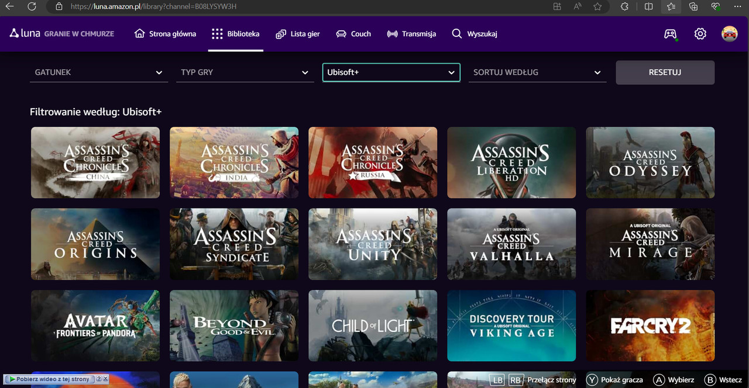Open the browser three-dots menu

(738, 6)
